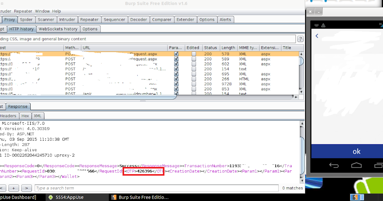
Task: Select the WebSockets history sub-tab
Action: 58,29
